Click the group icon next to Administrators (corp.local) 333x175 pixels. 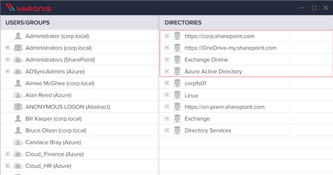click(18, 48)
